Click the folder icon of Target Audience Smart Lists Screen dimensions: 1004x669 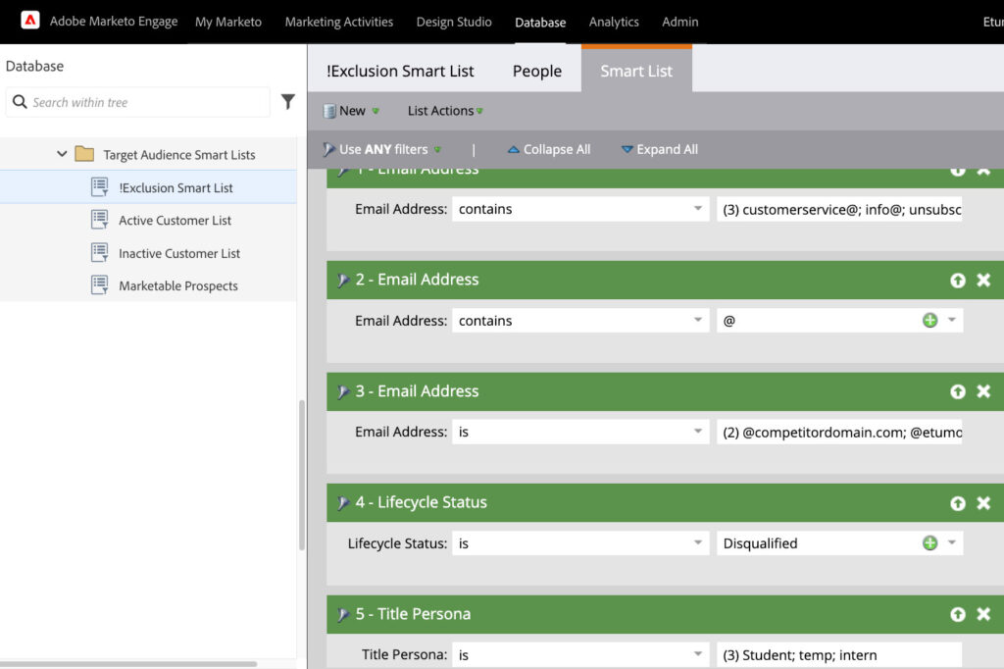[x=84, y=154]
